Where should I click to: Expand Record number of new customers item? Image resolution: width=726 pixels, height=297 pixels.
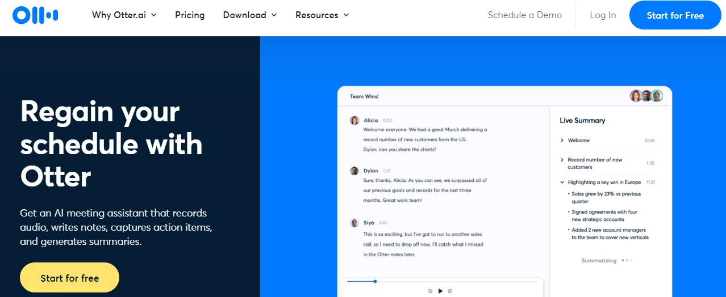[x=562, y=160]
